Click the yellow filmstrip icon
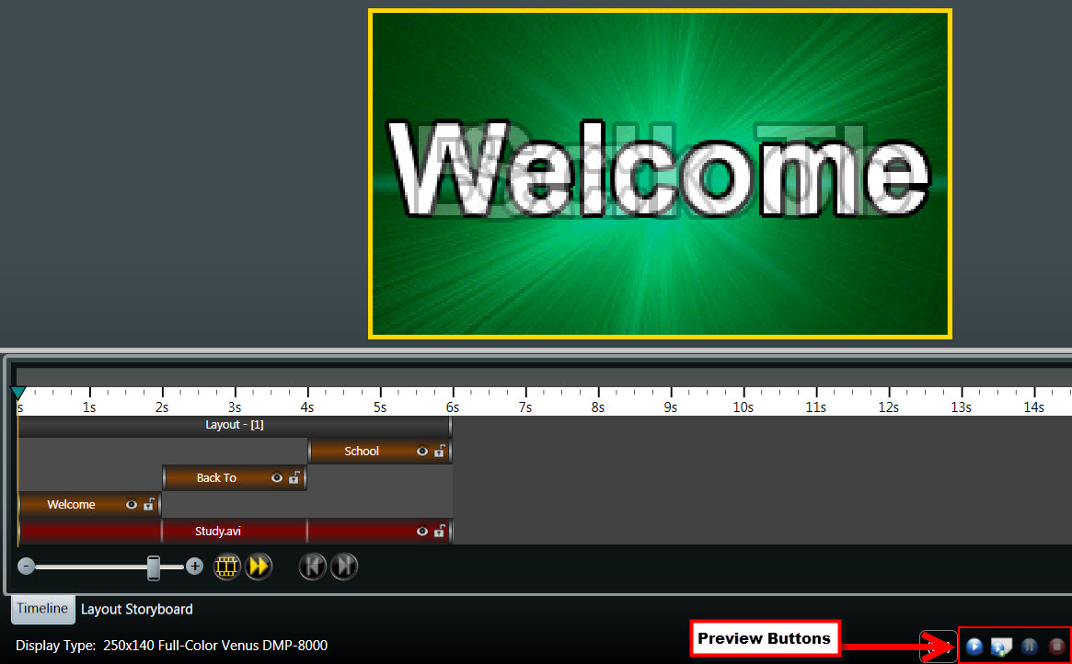The width and height of the screenshot is (1072, 664). pyautogui.click(x=227, y=567)
